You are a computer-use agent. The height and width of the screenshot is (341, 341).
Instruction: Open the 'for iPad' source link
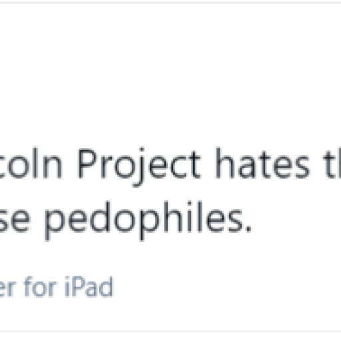point(57,286)
